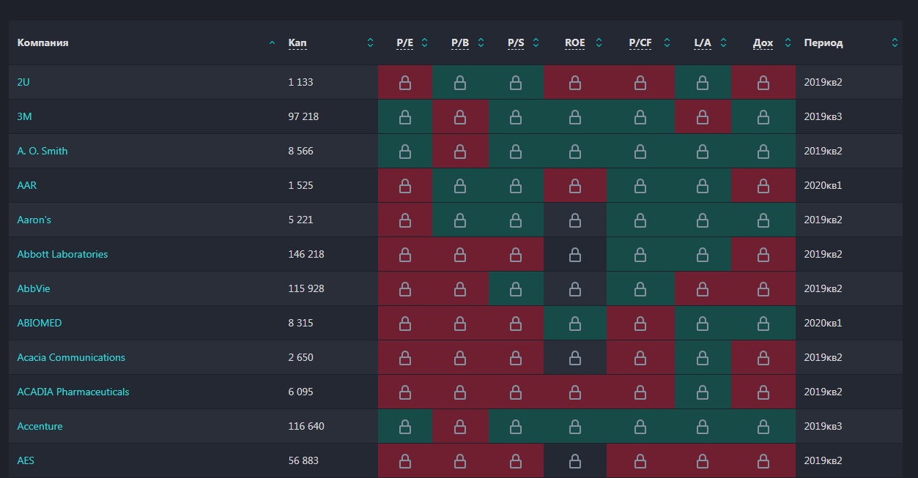Screen dimensions: 918x478
Task: Open the ACADIA Pharmaceuticals company link
Action: (x=73, y=392)
